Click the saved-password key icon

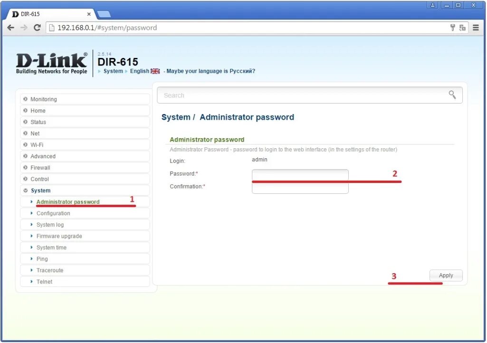(x=452, y=28)
